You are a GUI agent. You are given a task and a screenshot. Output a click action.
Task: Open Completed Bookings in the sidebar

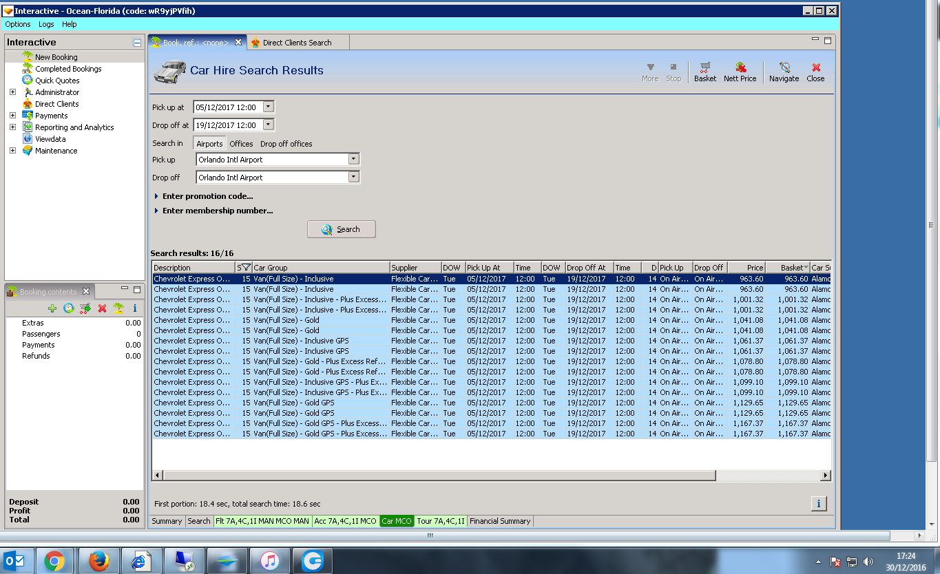[68, 69]
